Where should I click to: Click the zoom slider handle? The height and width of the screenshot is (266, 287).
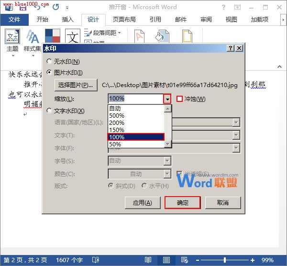tap(225, 260)
